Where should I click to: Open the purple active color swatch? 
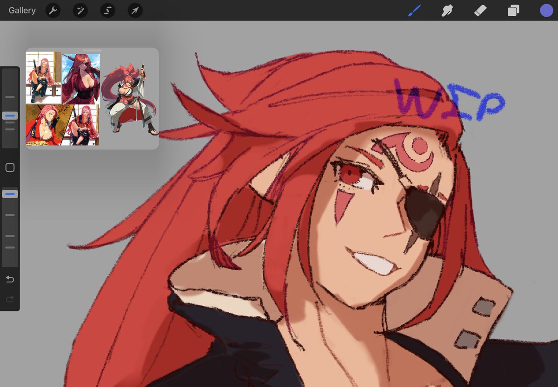(x=546, y=10)
